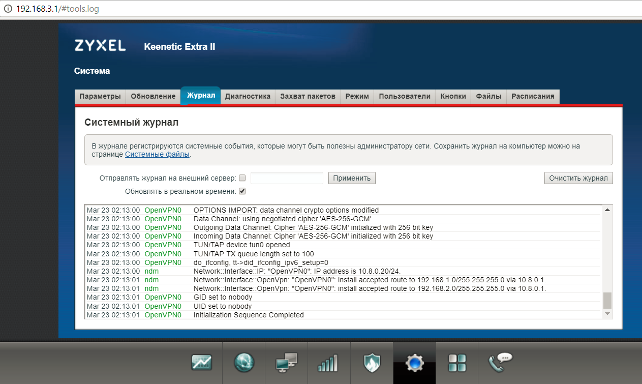Screen dimensions: 642x384
Task: Follow the Системные файлы link
Action: [x=157, y=154]
